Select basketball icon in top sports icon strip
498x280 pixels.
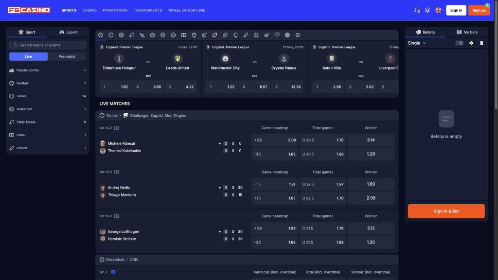[121, 35]
